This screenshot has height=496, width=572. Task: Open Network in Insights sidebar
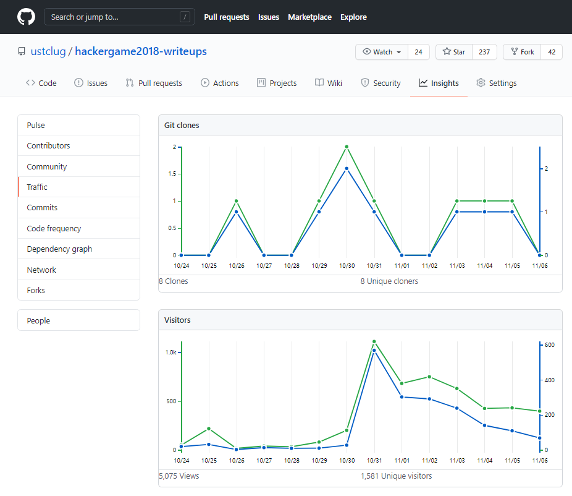(79, 270)
